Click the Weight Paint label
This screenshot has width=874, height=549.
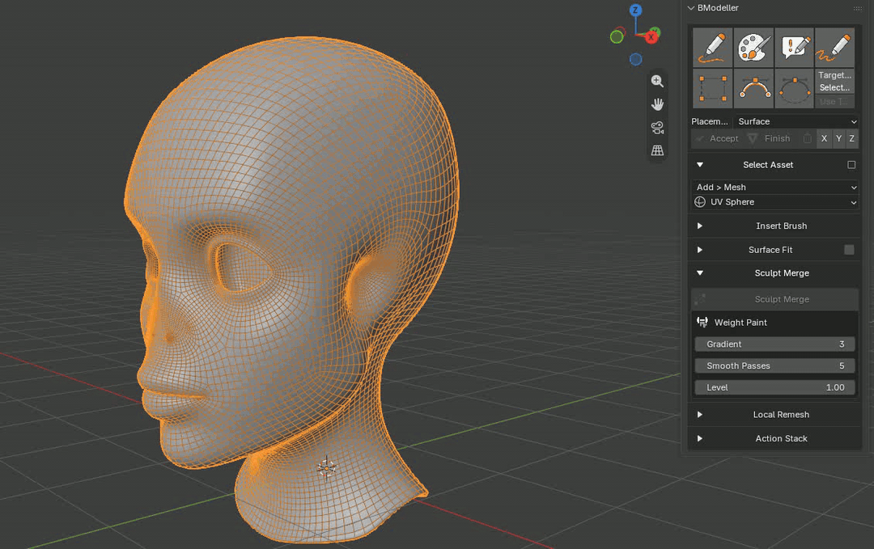tap(740, 323)
